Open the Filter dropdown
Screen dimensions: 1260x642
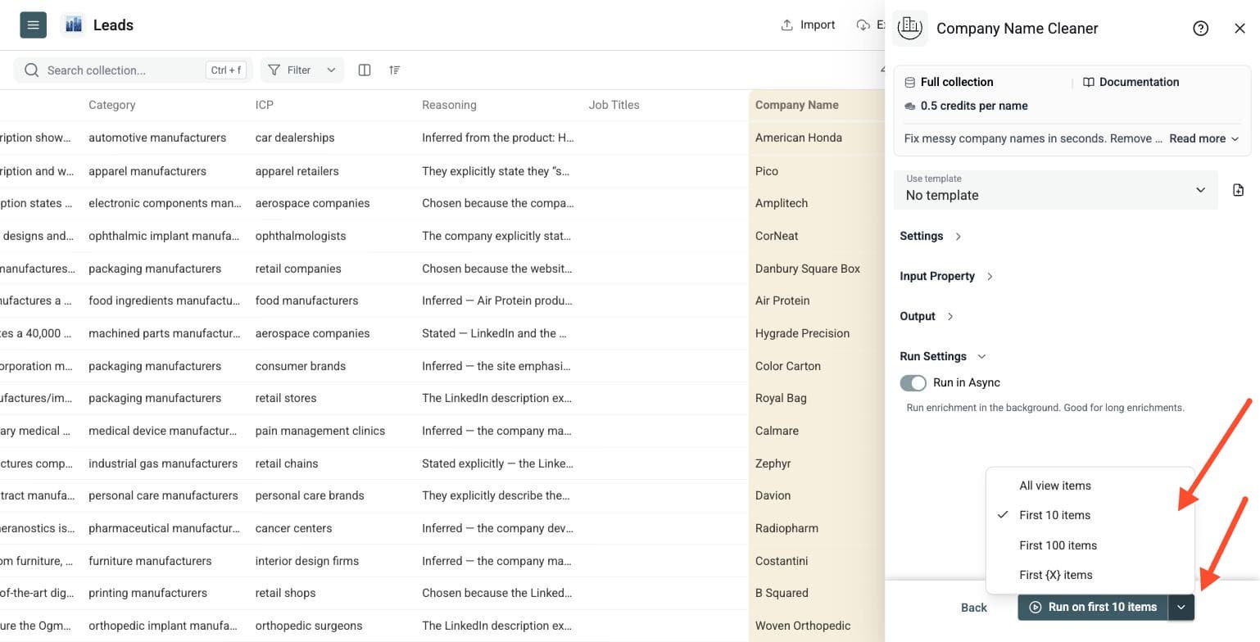(x=302, y=70)
